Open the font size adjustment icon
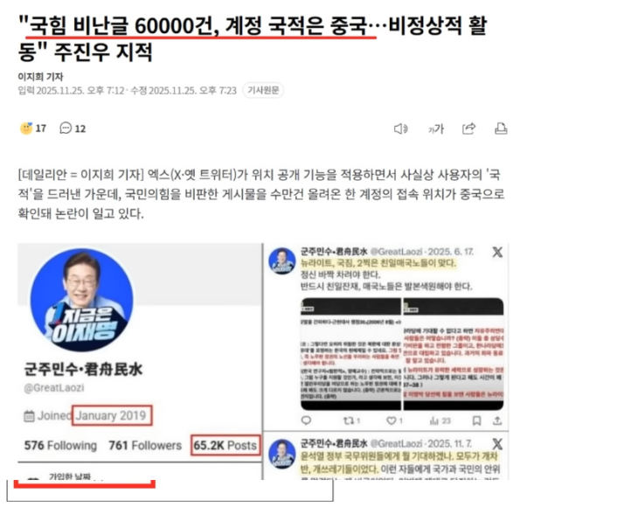This screenshot has height=514, width=638. [436, 128]
